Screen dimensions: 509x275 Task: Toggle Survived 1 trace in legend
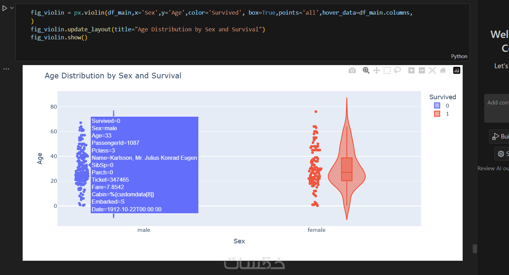437,114
